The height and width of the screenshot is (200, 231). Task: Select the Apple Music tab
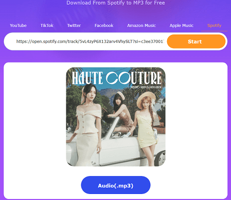tap(182, 25)
